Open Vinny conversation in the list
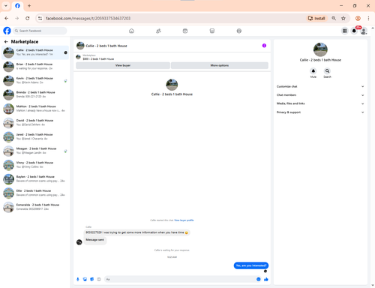 tap(35, 165)
